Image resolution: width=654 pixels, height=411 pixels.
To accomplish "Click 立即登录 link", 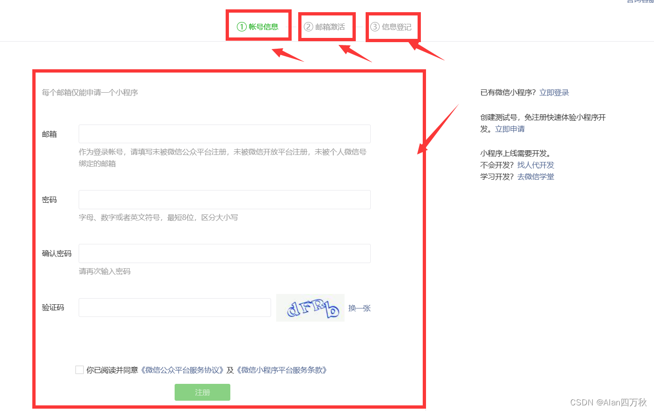I will (x=554, y=93).
